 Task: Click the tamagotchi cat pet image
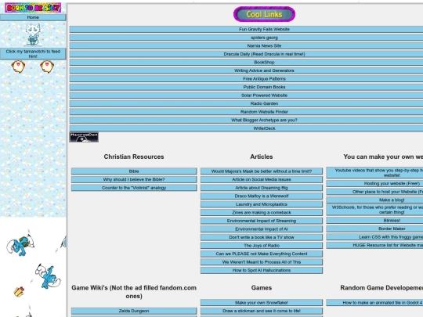[33, 34]
